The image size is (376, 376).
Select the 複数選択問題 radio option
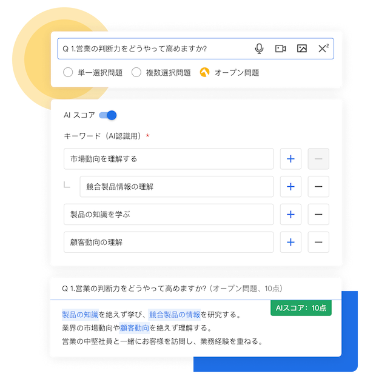click(x=136, y=72)
